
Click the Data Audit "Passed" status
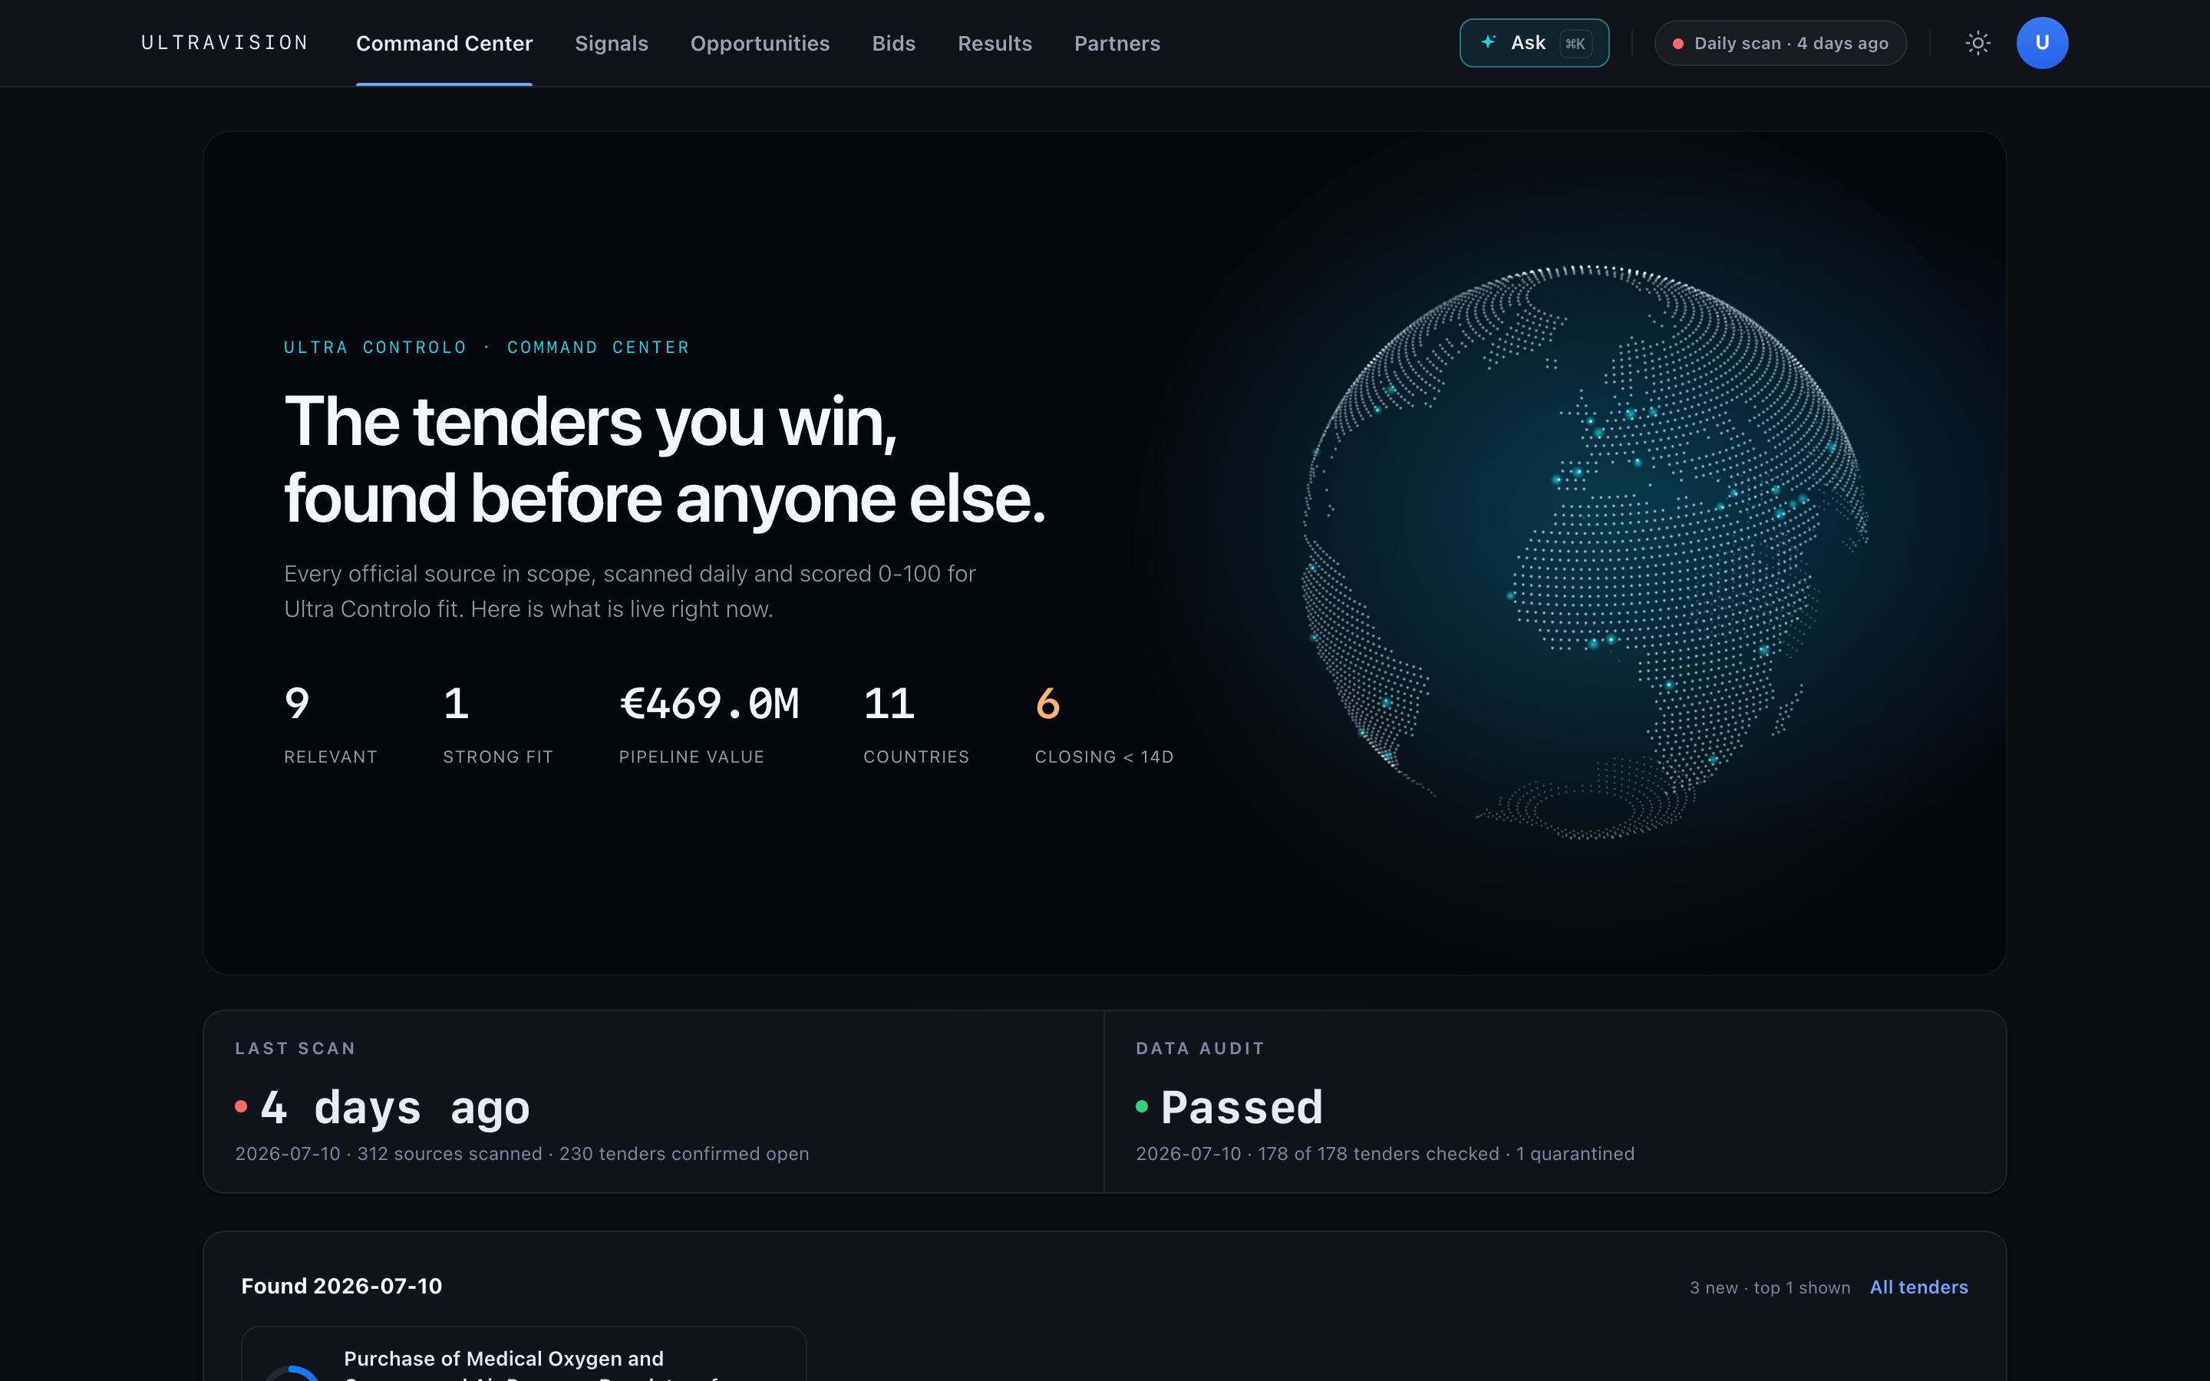(1241, 1107)
